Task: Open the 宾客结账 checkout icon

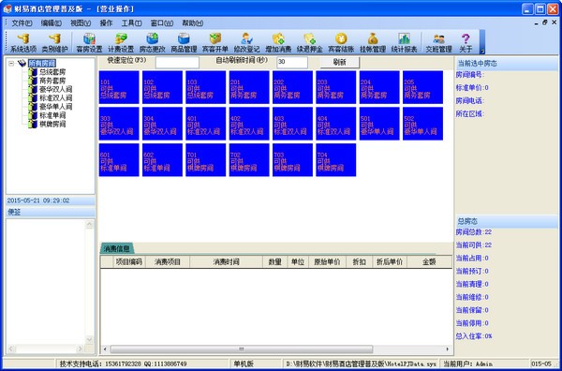Action: point(341,43)
